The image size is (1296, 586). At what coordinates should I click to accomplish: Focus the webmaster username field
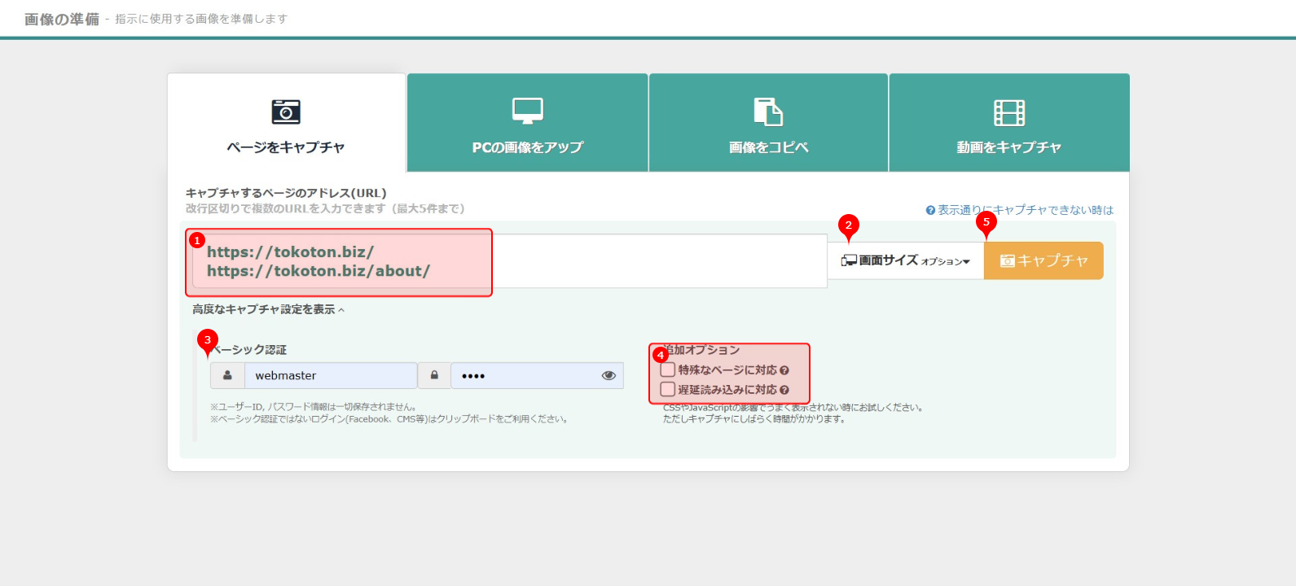pyautogui.click(x=330, y=375)
